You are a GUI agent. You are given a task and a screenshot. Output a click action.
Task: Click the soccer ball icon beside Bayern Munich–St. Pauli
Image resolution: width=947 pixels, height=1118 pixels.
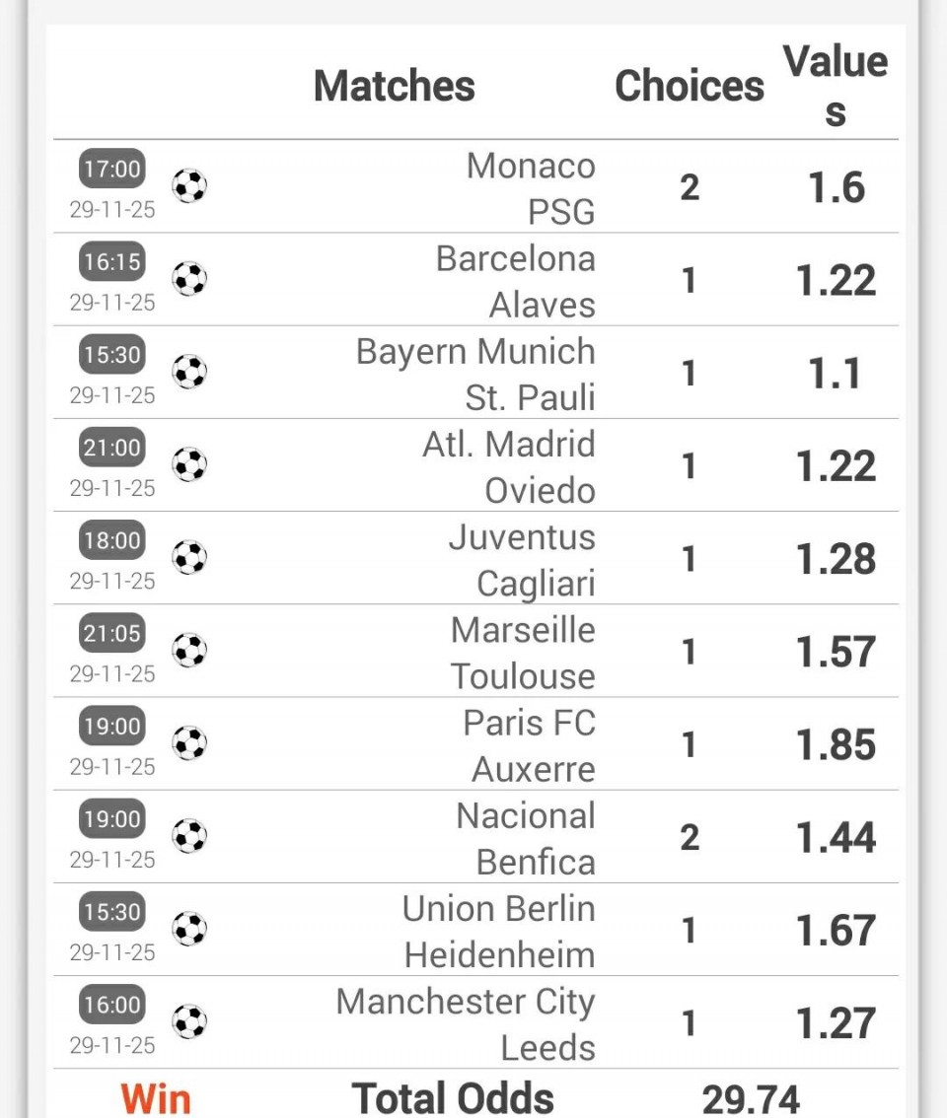click(x=189, y=372)
